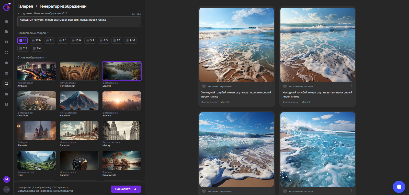The width and height of the screenshot is (409, 195).
Task: Like the first generated ocean image
Action: pos(204,86)
